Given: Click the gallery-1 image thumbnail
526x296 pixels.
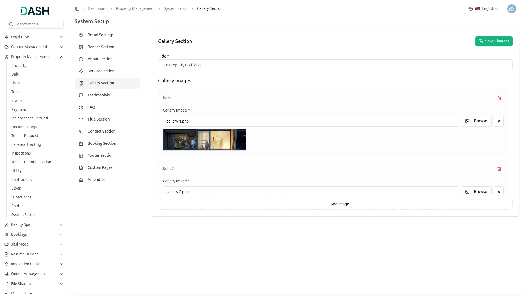Looking at the screenshot, I should pyautogui.click(x=204, y=140).
